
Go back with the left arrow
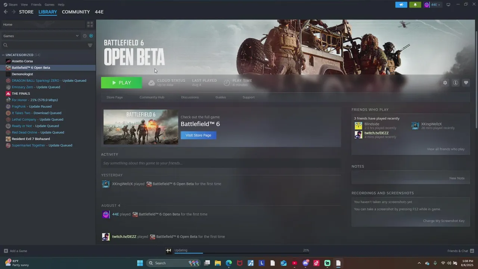point(6,12)
